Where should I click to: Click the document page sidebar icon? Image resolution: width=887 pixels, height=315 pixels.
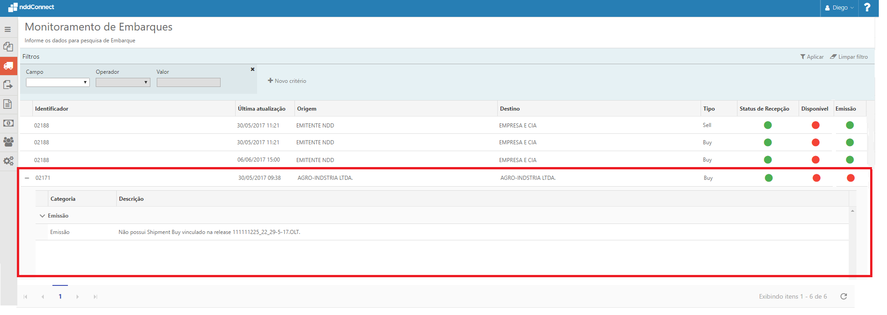(8, 104)
